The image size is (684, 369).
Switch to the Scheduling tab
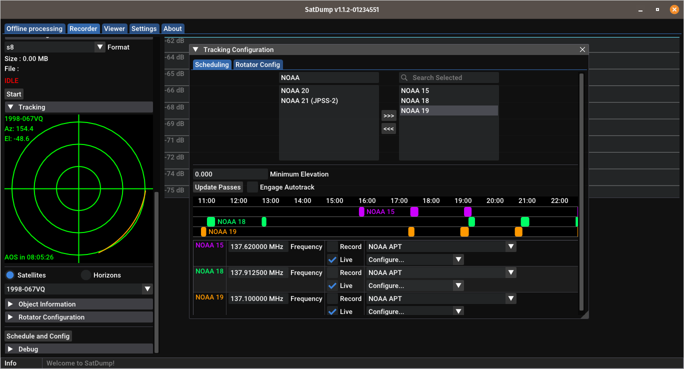(x=212, y=64)
